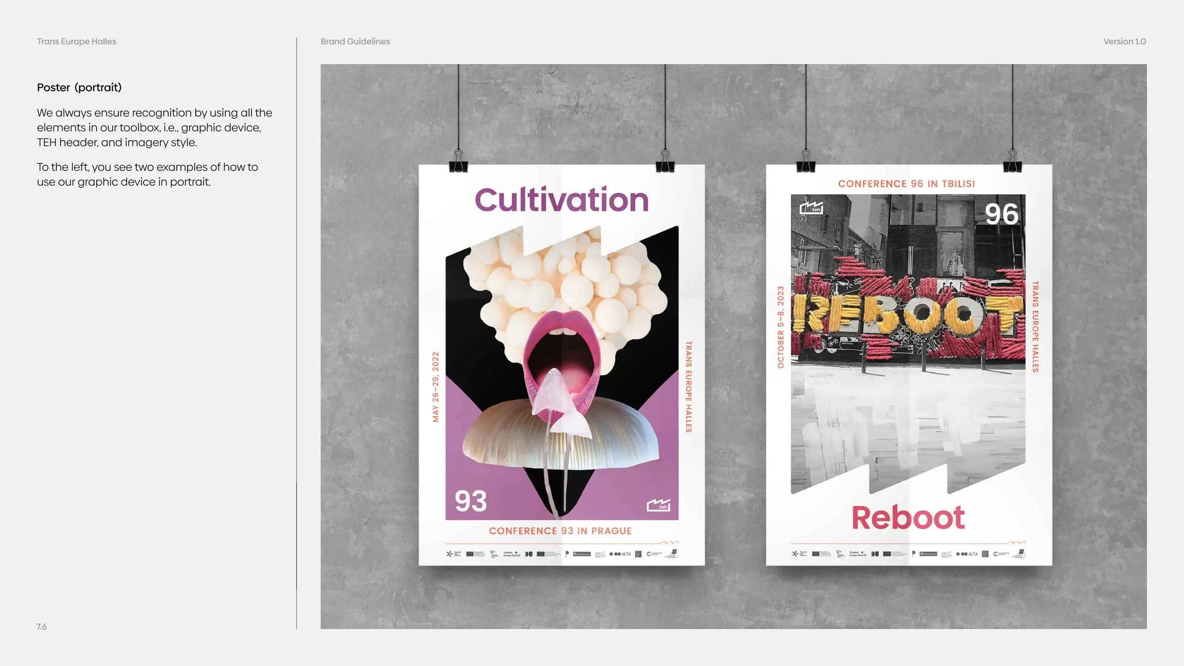Click the Trans Europe Halles header text
The image size is (1184, 666).
point(76,42)
